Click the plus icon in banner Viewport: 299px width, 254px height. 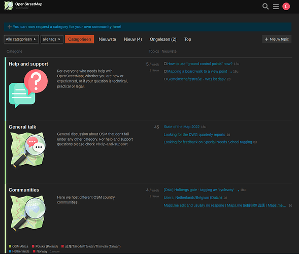pos(10,27)
